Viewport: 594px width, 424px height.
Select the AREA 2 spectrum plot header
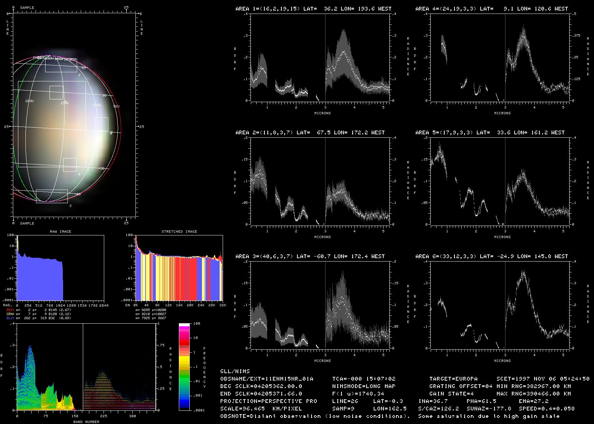310,133
